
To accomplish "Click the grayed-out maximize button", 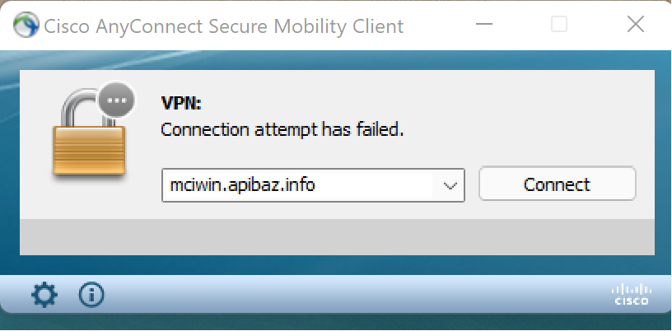I will click(559, 25).
